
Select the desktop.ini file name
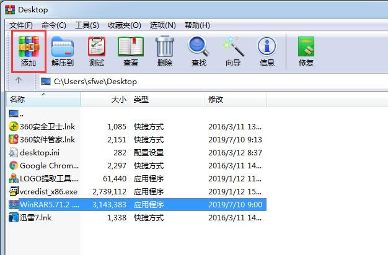(40, 153)
